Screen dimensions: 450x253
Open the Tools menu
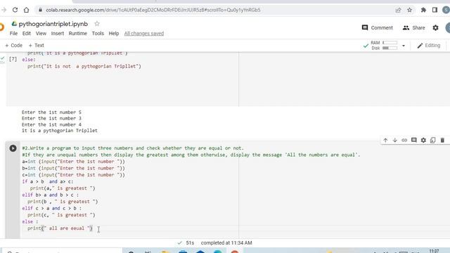tap(98, 33)
